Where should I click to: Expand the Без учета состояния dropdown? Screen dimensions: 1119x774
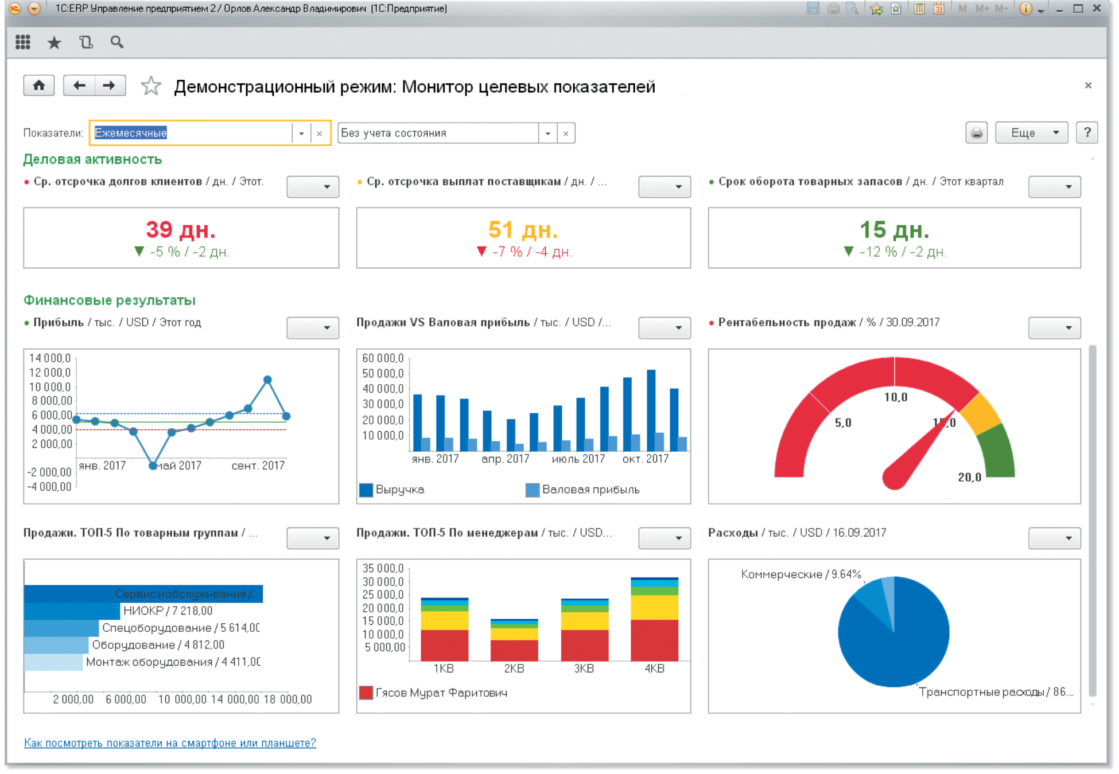[x=548, y=133]
